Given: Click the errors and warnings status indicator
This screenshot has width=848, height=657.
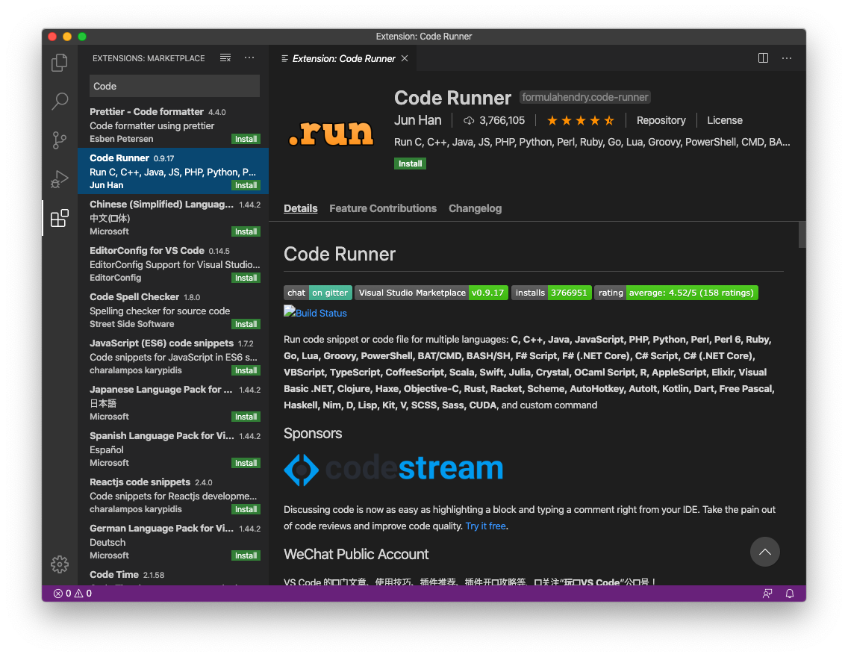Looking at the screenshot, I should [x=72, y=594].
